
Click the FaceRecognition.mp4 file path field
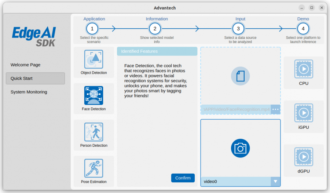tap(236, 109)
